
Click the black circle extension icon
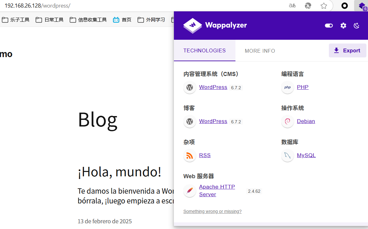pos(345,6)
